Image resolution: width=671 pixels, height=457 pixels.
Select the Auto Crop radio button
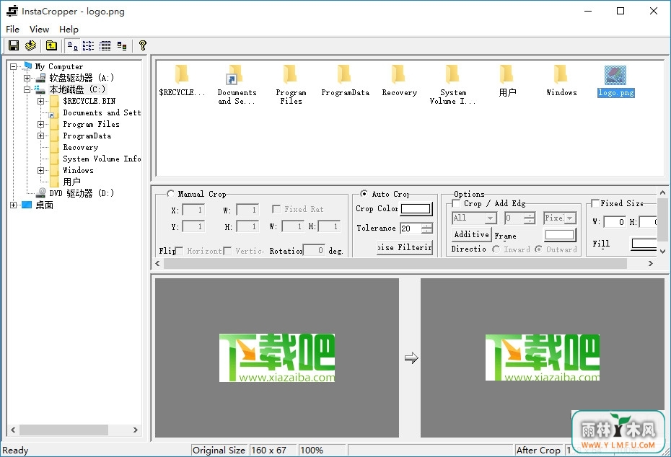(364, 194)
